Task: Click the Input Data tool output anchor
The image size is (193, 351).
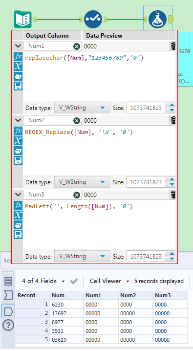Action: click(35, 20)
